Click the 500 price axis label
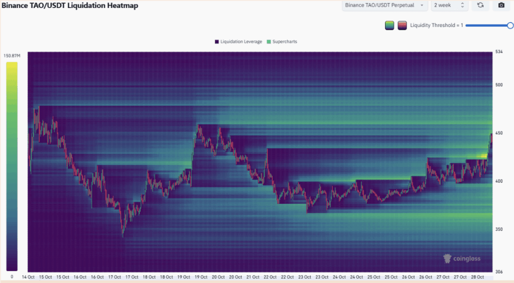The height and width of the screenshot is (283, 514). (499, 85)
